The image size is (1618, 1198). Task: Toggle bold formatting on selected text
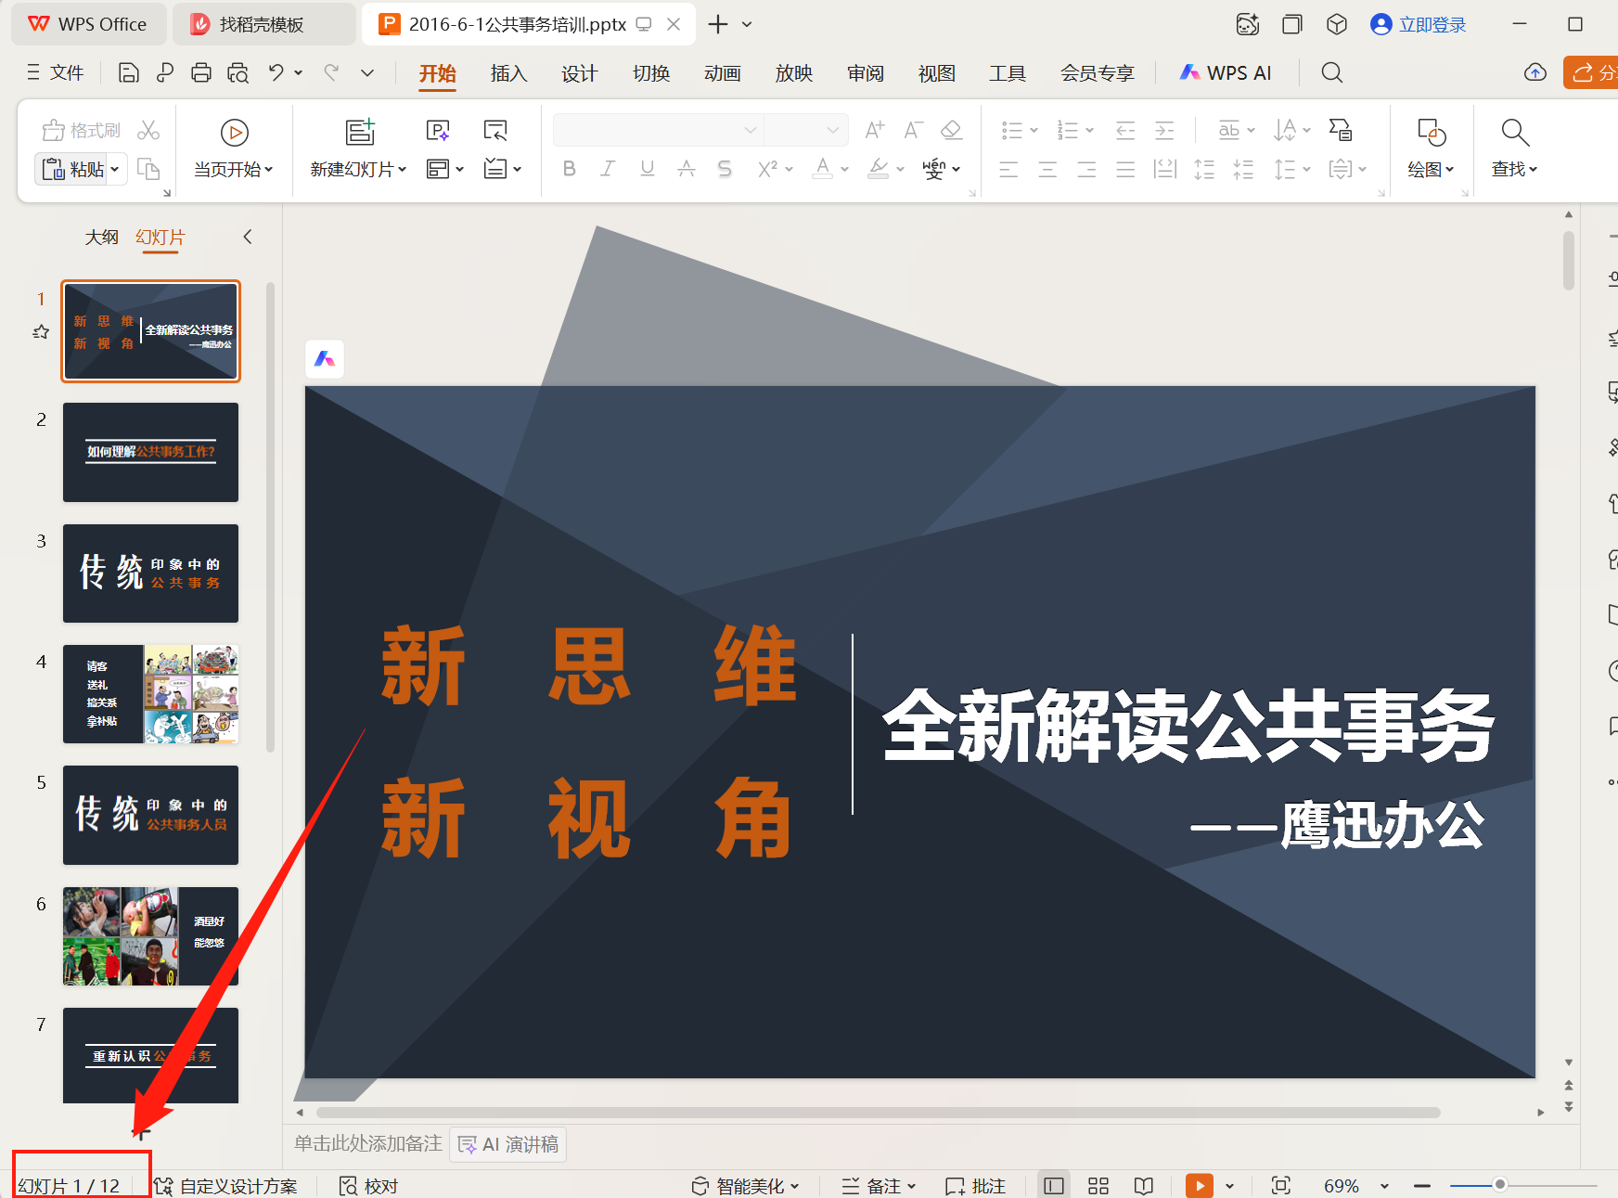click(x=569, y=168)
